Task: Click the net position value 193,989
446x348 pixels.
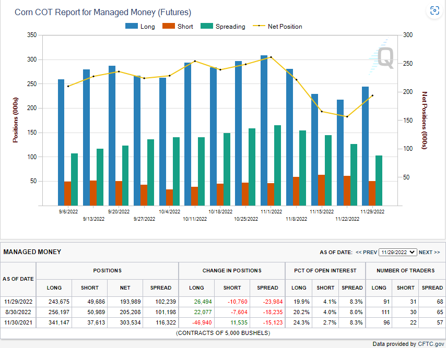Action: 130,302
